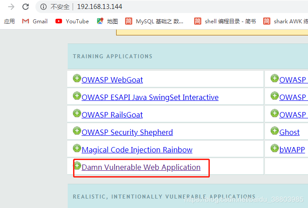Expand the plus icon beside Magical Code Injection Rainbow
Image resolution: width=308 pixels, height=208 pixels.
click(x=77, y=148)
